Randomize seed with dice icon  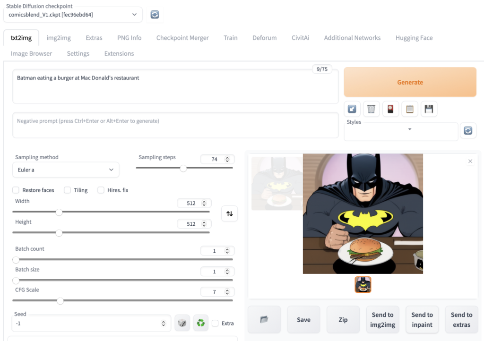click(182, 323)
